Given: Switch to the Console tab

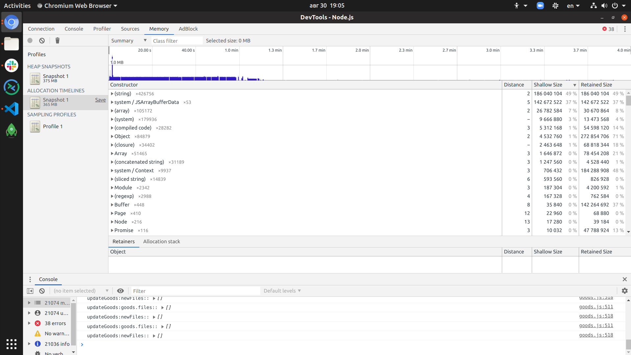Looking at the screenshot, I should click(x=74, y=29).
